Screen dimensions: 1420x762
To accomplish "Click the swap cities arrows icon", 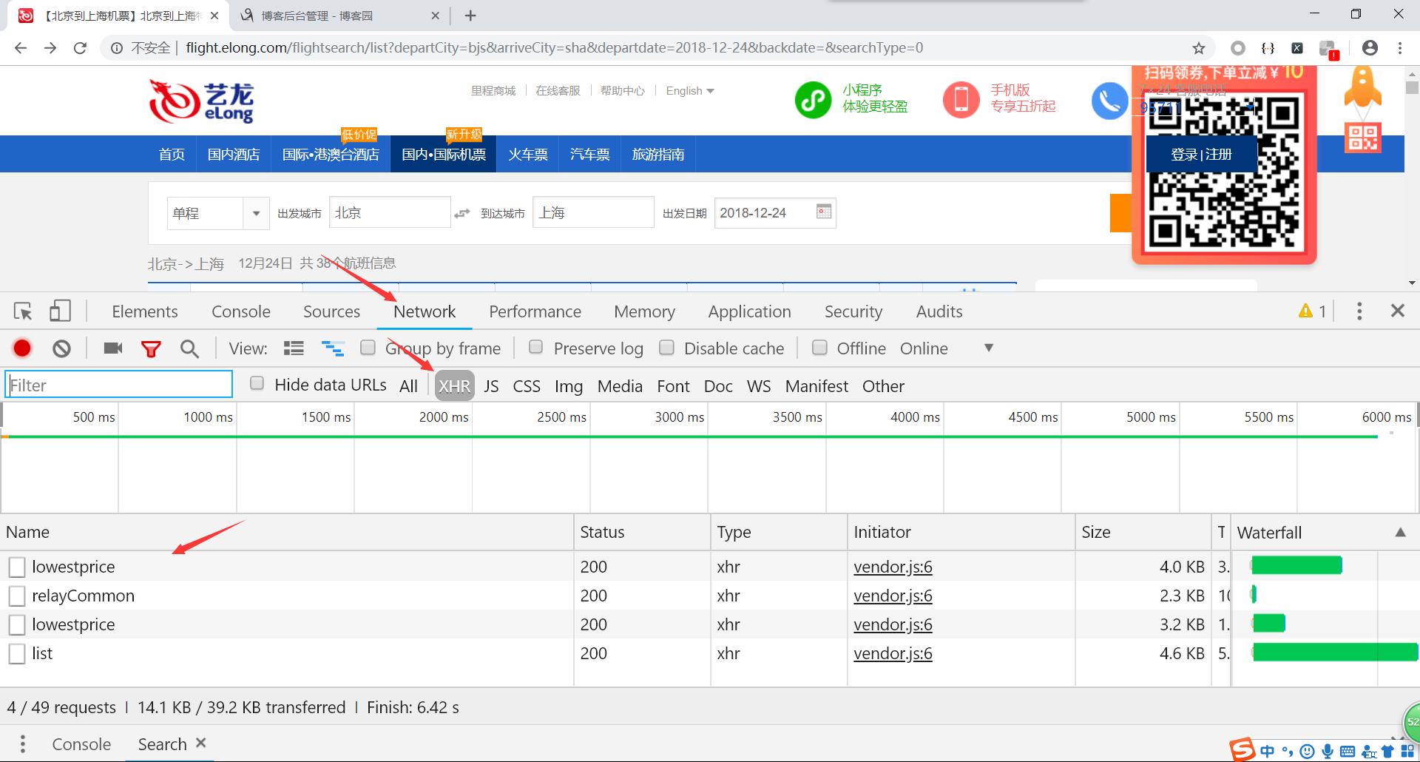I will tap(462, 213).
